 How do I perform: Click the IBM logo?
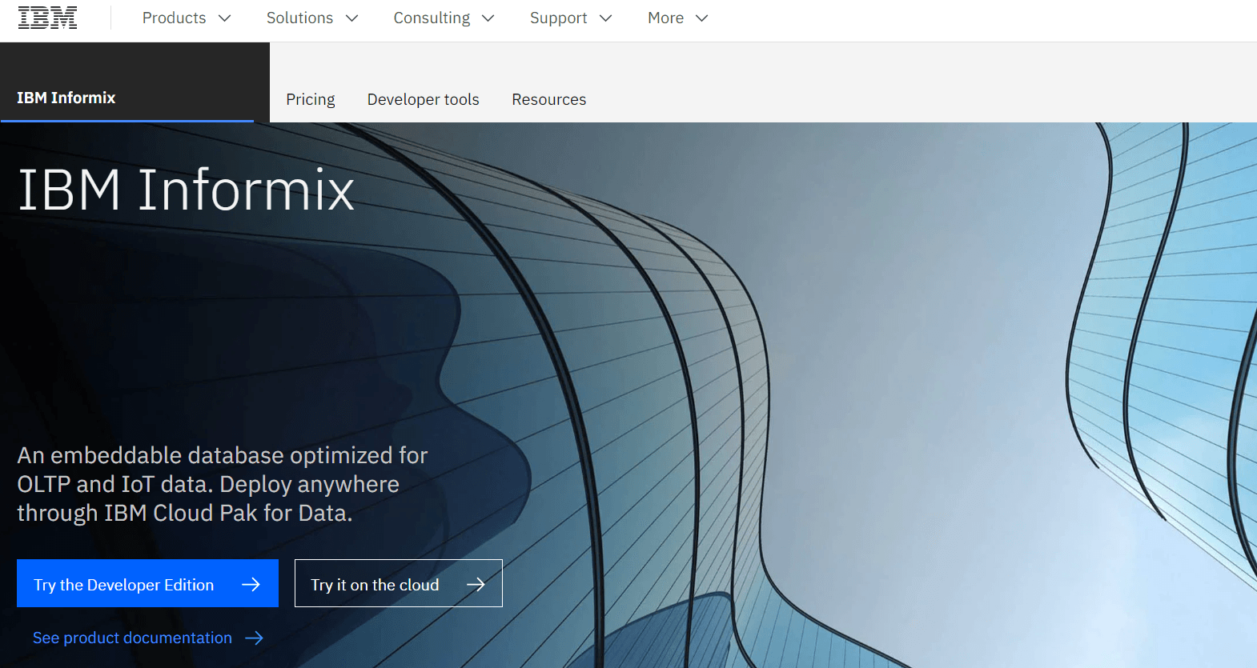[47, 18]
